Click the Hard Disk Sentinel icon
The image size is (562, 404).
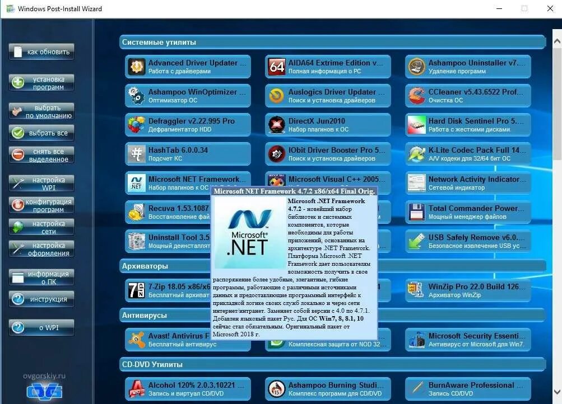pos(416,125)
